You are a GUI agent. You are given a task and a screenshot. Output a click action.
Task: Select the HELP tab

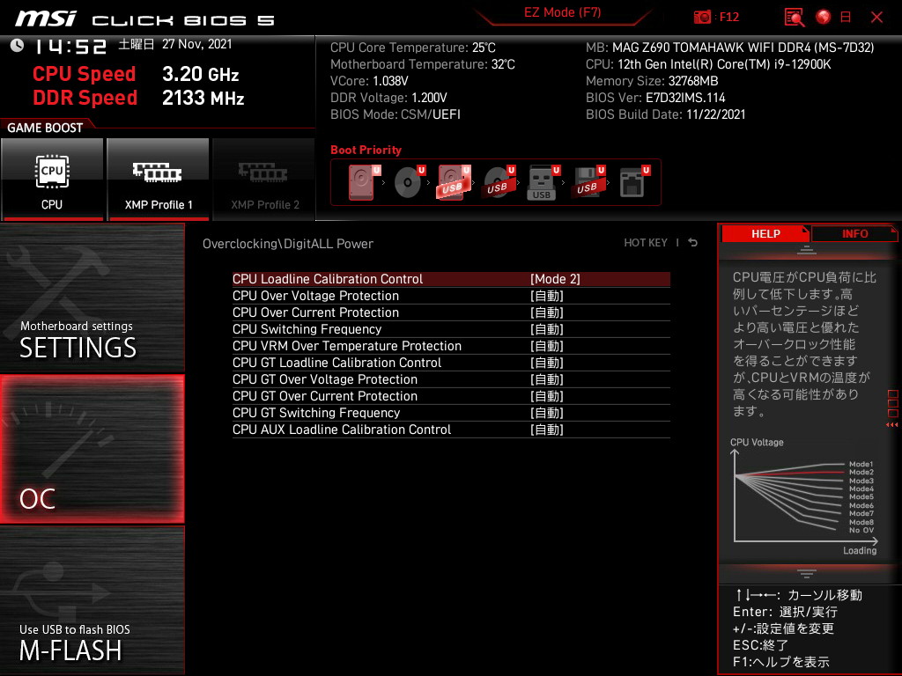(x=765, y=233)
